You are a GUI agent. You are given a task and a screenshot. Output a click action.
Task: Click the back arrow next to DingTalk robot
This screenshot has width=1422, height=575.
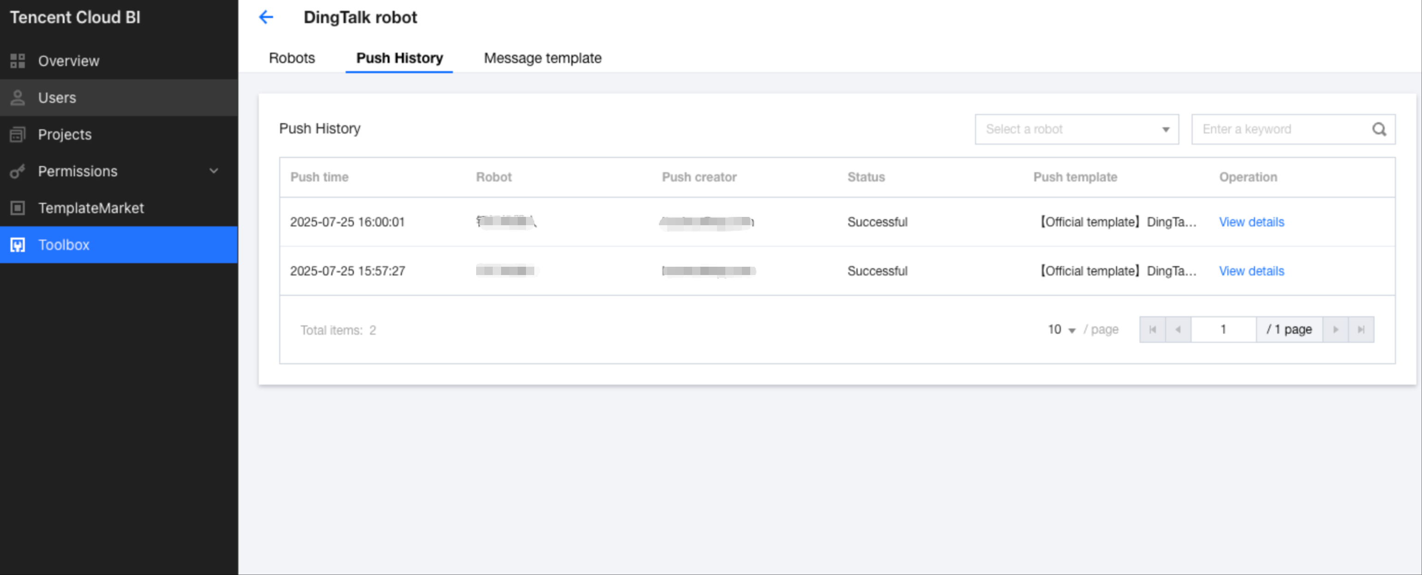click(x=266, y=17)
